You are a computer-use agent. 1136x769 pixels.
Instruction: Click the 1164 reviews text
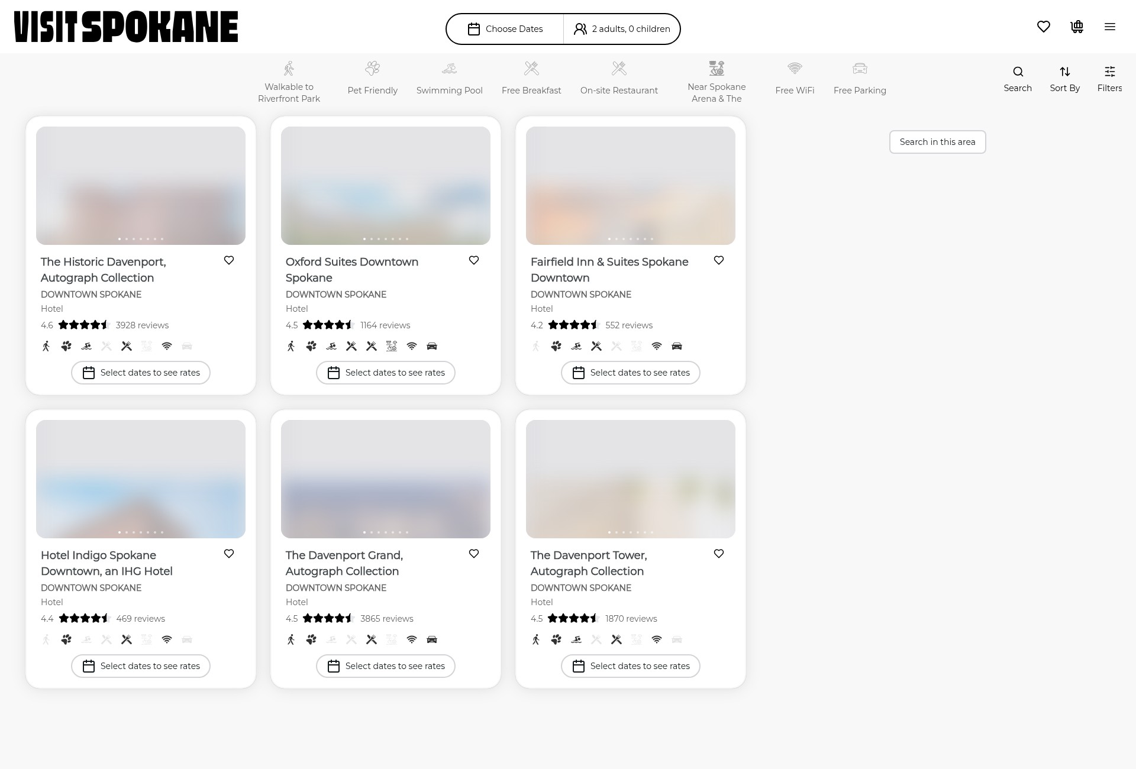point(385,325)
